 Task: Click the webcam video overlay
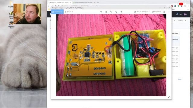pyautogui.click(x=27, y=14)
